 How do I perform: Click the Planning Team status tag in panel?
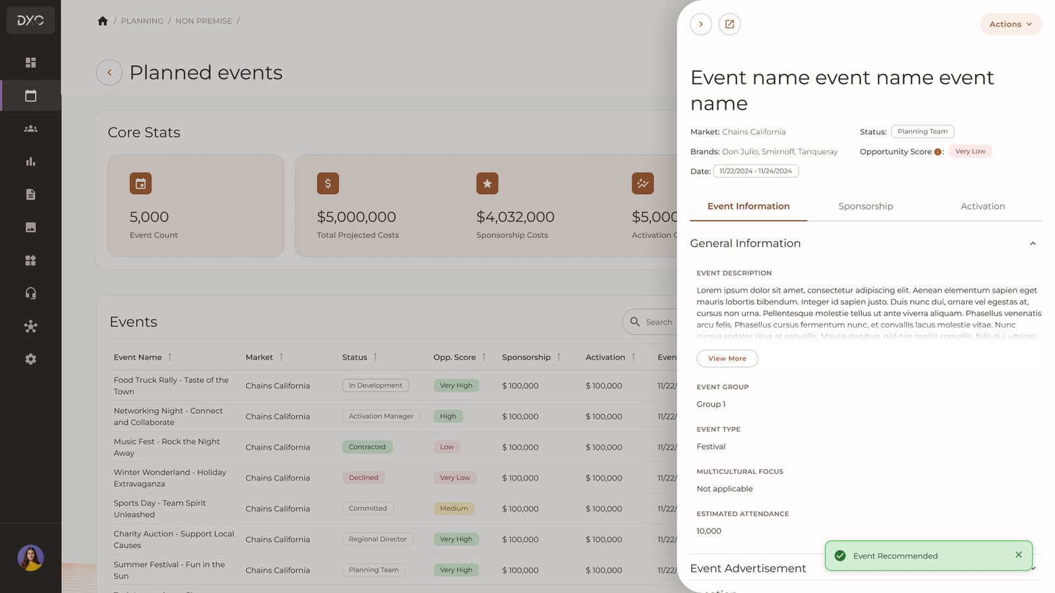[922, 132]
